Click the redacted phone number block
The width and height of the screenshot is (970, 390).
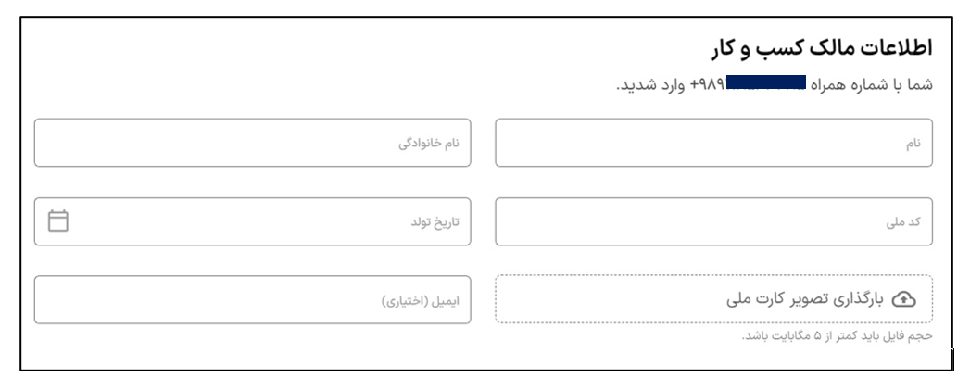coord(766,82)
